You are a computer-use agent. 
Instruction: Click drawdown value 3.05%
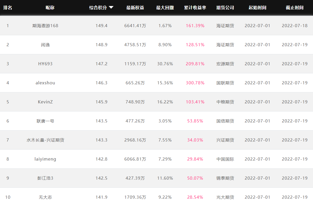(165, 121)
